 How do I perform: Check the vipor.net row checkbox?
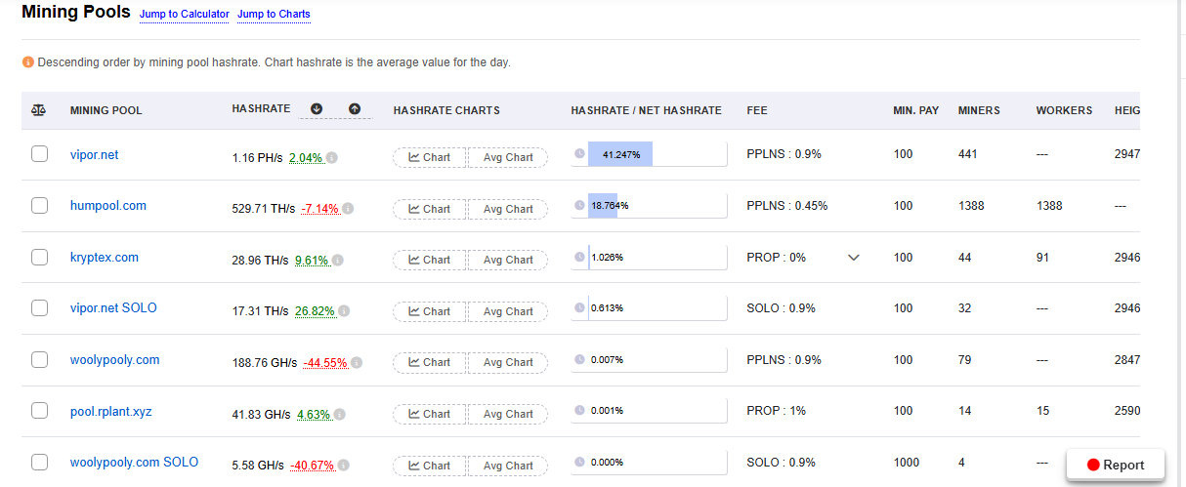point(40,154)
